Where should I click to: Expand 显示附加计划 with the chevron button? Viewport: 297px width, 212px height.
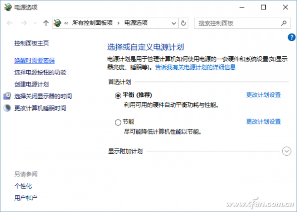tap(287, 151)
